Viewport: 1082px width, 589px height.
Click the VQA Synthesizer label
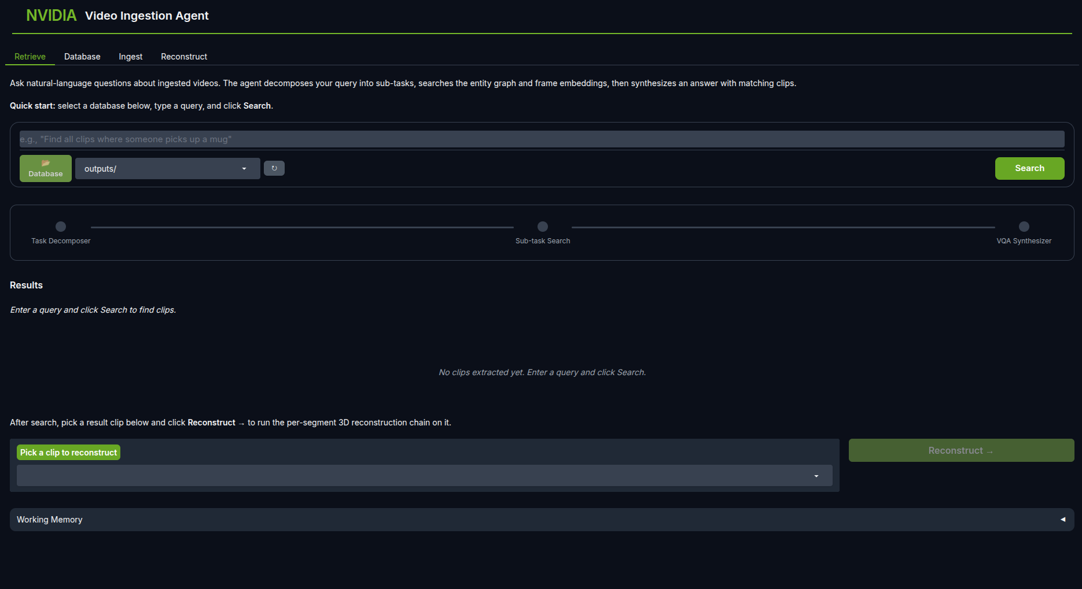coord(1024,241)
